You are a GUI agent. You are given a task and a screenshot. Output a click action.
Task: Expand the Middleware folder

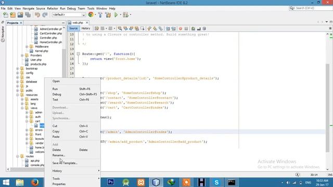(27, 47)
